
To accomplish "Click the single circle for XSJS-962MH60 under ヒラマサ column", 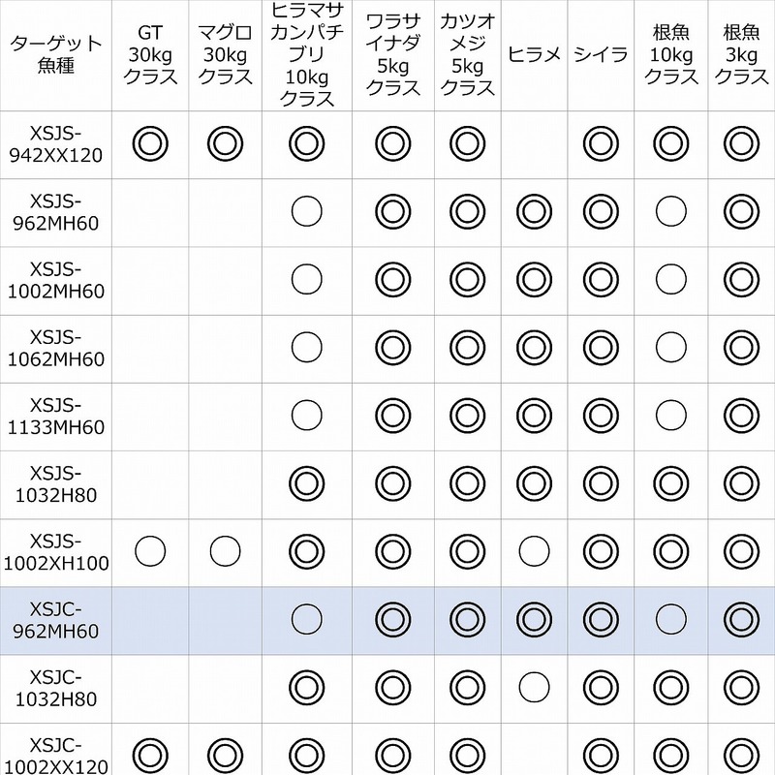I will click(306, 210).
